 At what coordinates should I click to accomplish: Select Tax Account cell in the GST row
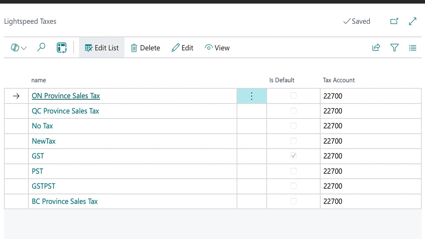tap(371, 156)
